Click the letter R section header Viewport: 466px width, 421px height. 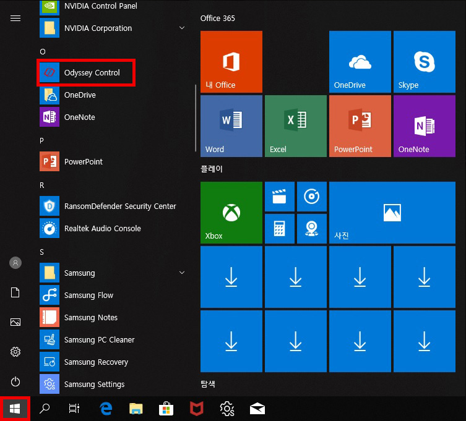point(42,185)
